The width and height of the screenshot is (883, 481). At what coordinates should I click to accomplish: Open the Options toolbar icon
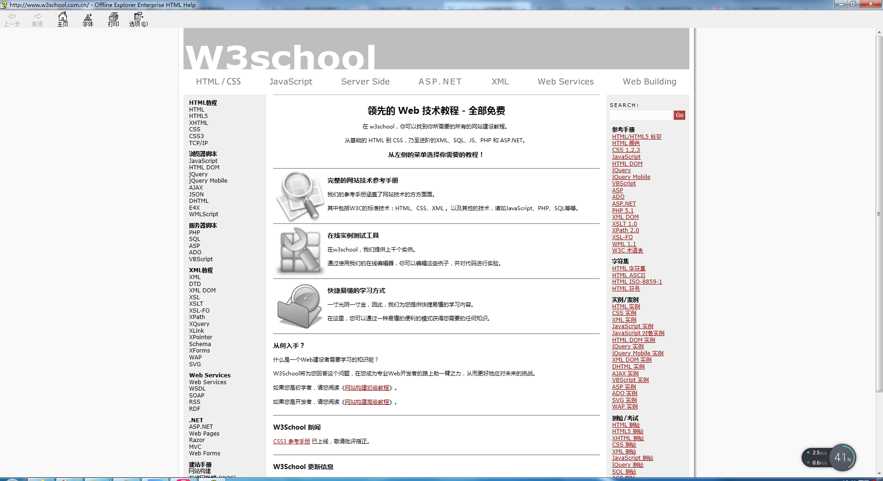[x=138, y=19]
